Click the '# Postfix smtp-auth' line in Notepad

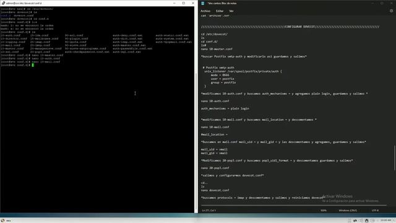point(218,68)
